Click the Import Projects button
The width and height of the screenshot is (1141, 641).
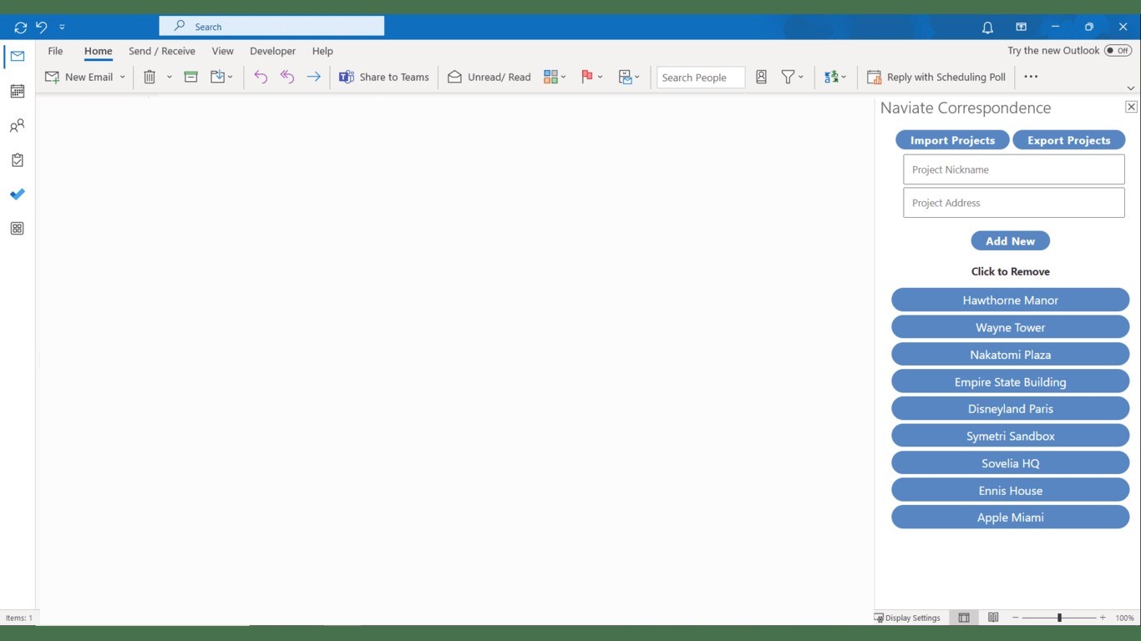952,140
